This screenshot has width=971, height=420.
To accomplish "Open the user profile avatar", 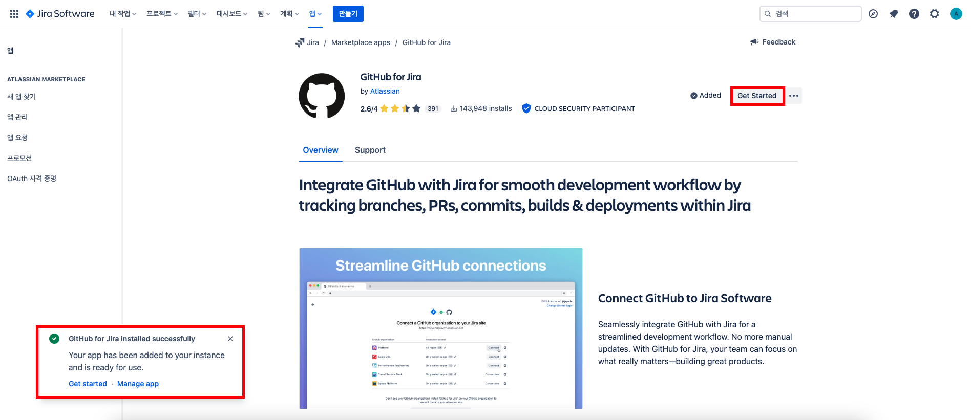I will (x=956, y=14).
